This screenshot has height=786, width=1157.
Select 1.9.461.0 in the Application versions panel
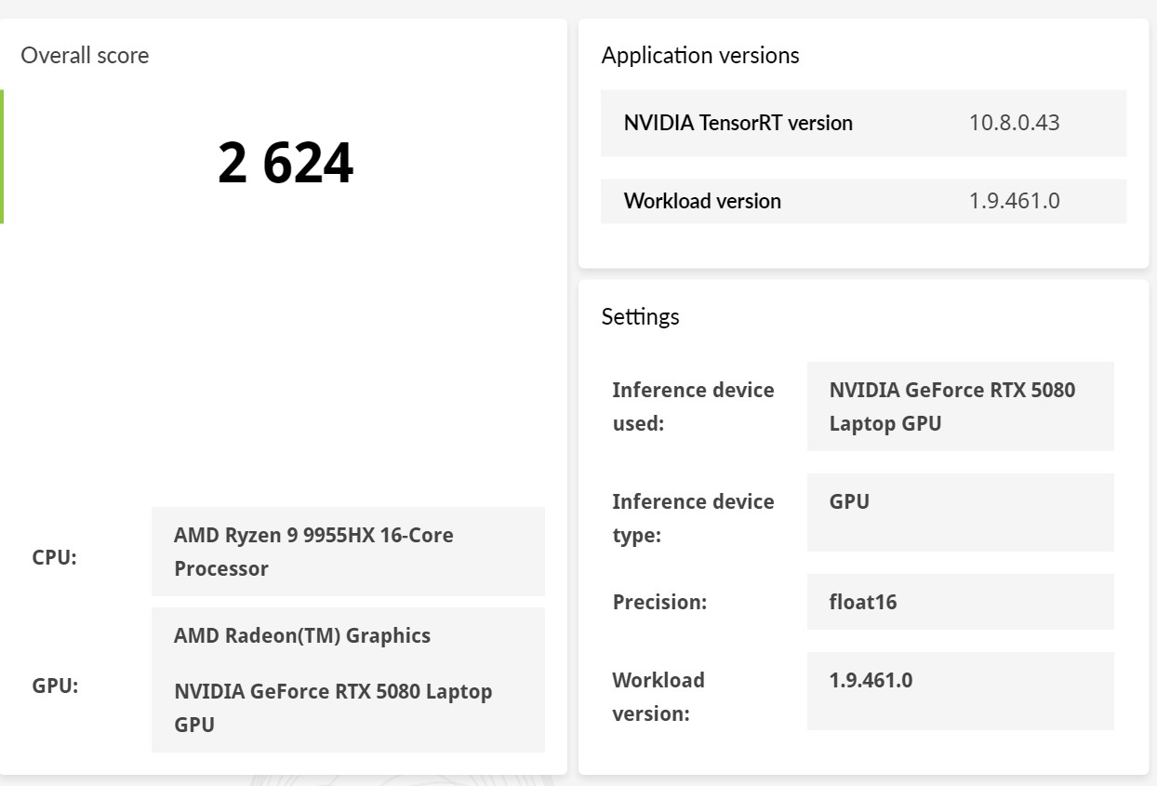coord(1014,201)
